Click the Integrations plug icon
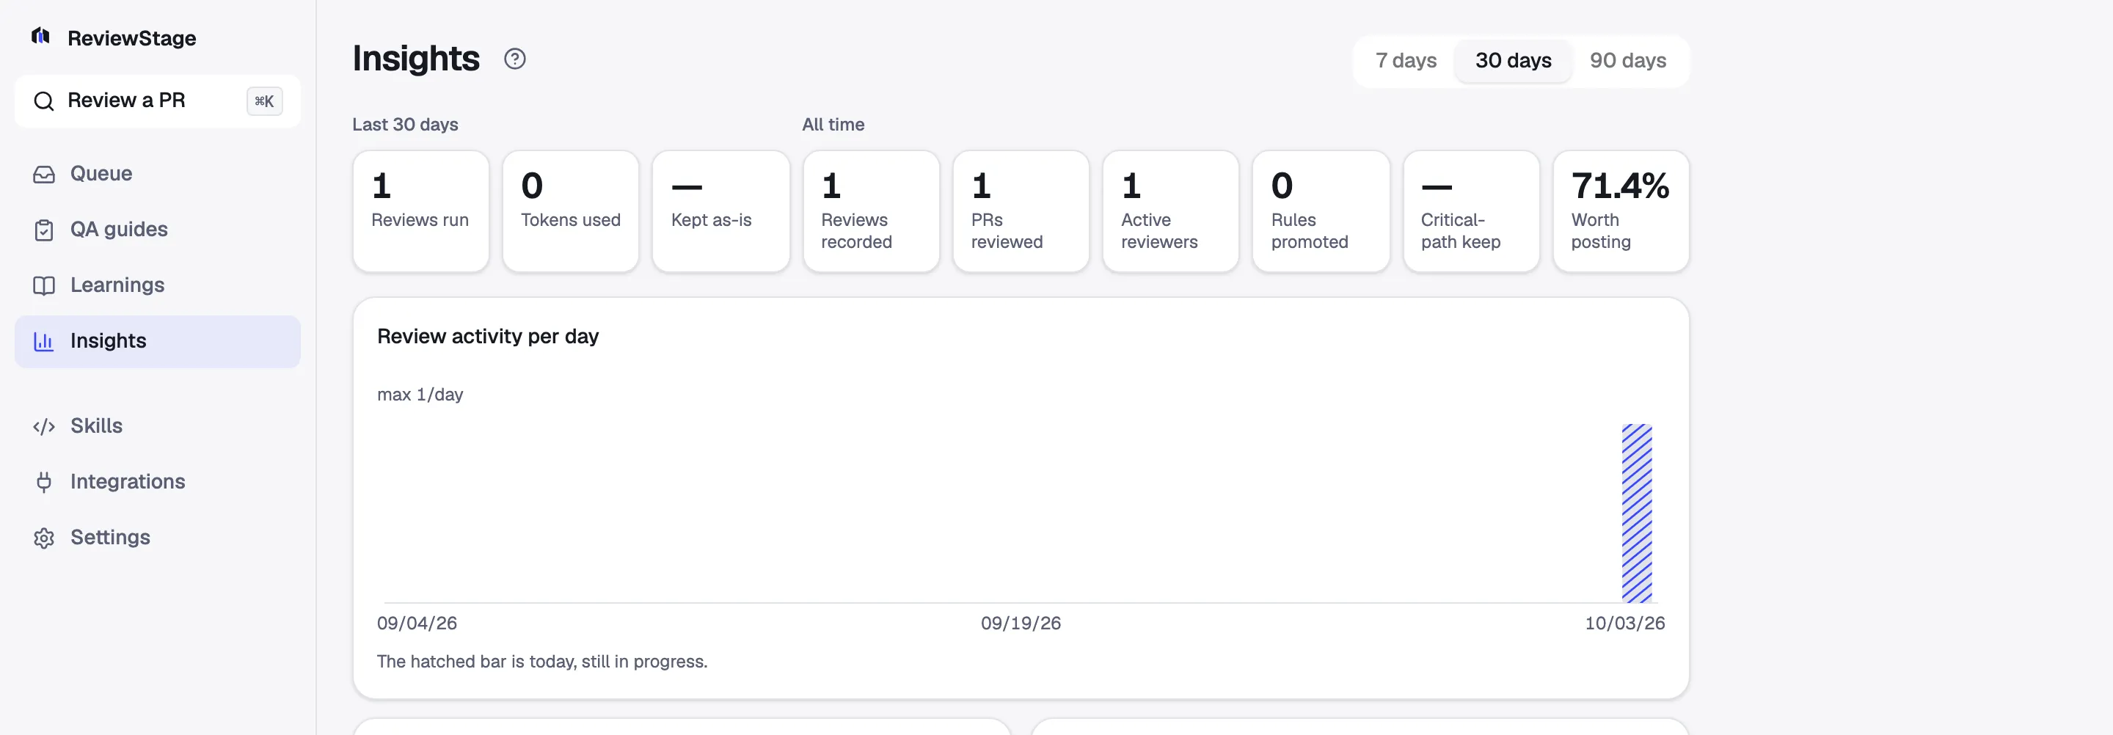This screenshot has height=735, width=2113. coord(43,483)
